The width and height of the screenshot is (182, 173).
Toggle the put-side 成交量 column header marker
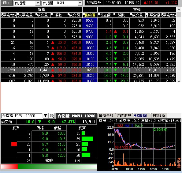131,14
